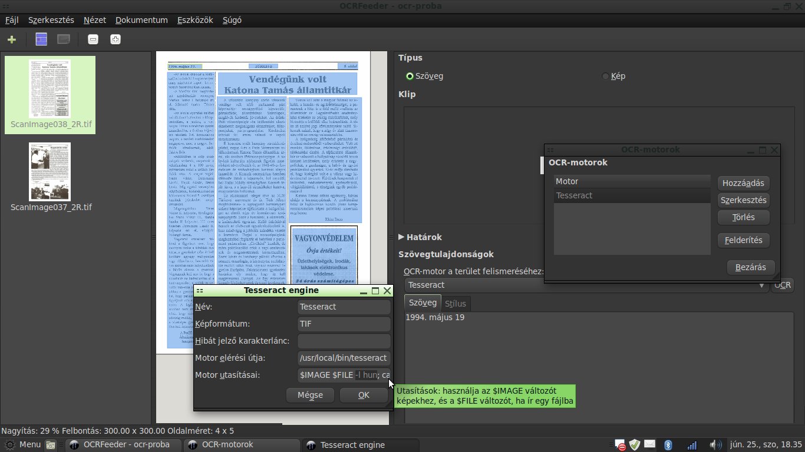
Task: Click the Motor utasításai field
Action: point(344,375)
